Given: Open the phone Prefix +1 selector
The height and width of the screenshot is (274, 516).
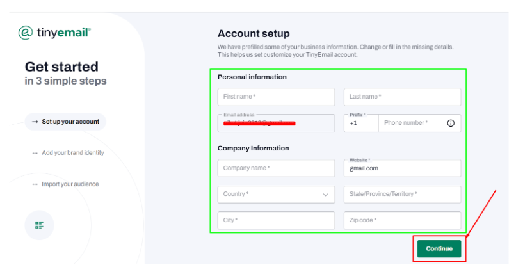Looking at the screenshot, I should [361, 123].
